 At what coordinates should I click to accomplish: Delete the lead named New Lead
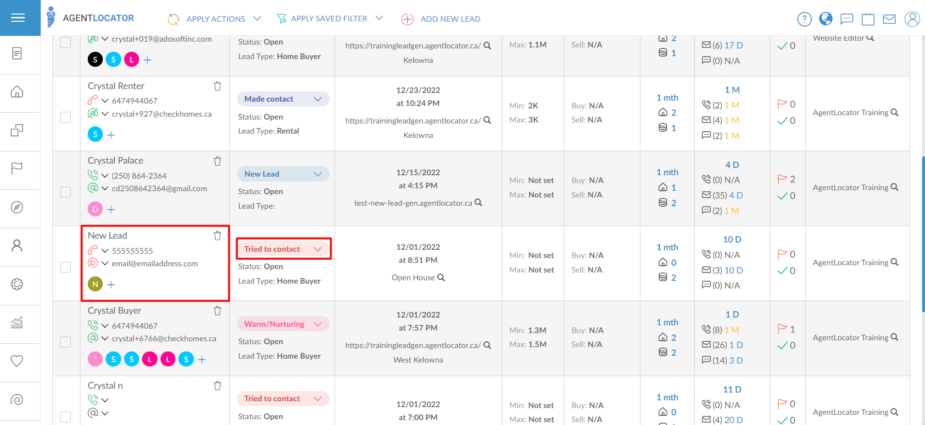[218, 236]
